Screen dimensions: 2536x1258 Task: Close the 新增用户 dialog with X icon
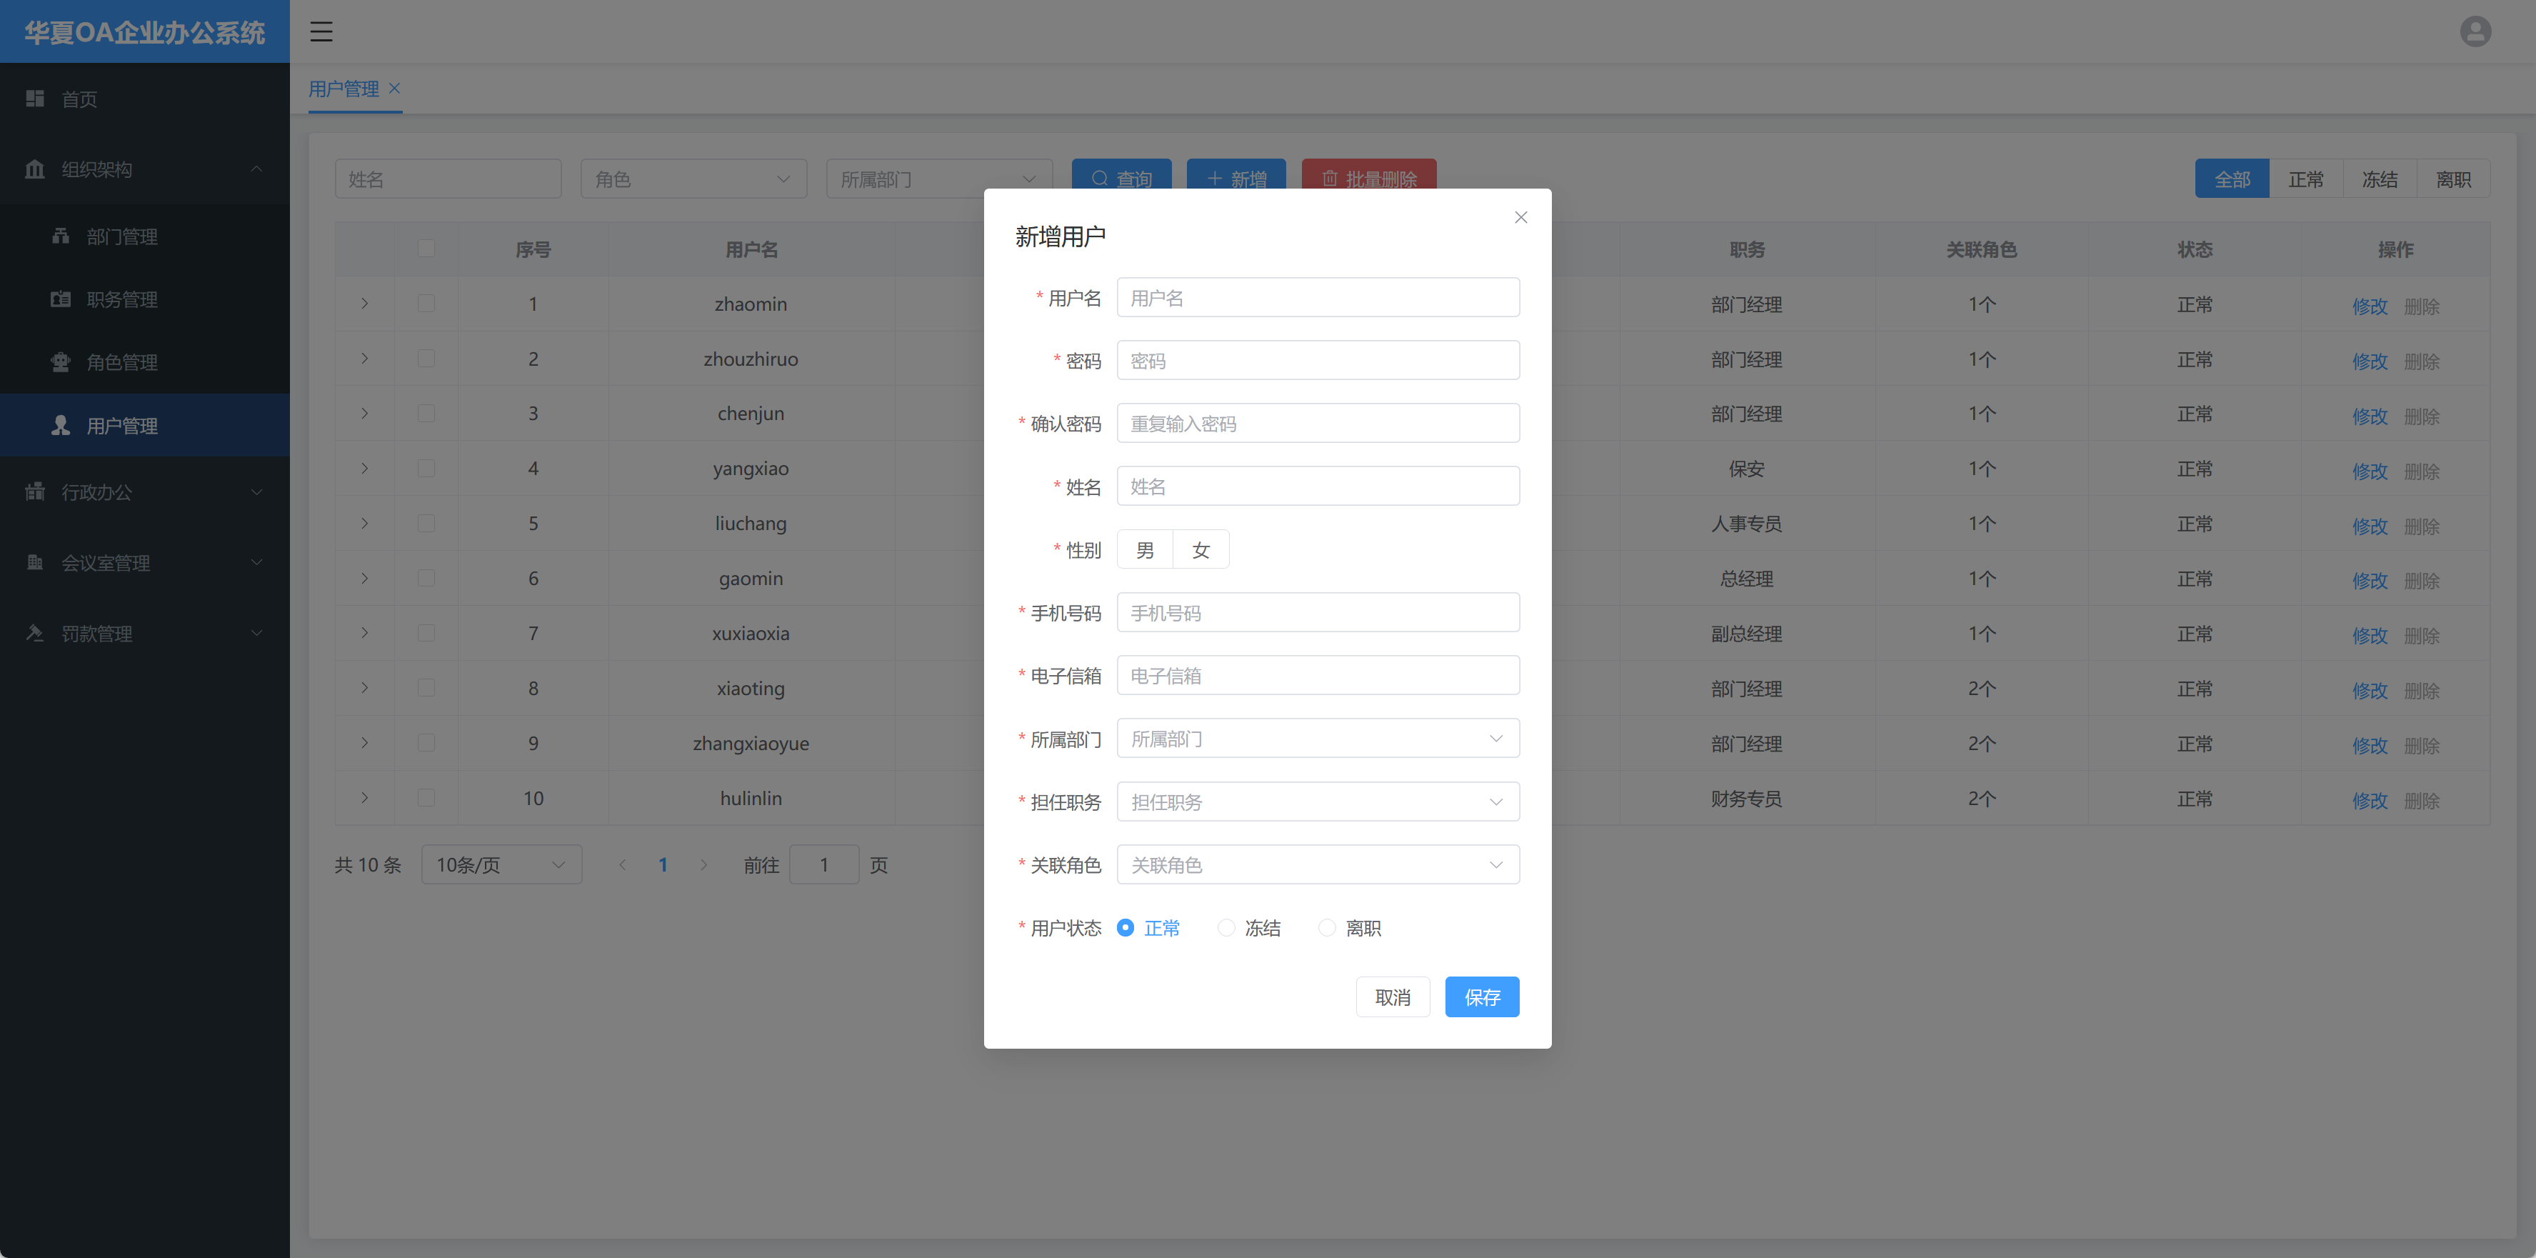[x=1520, y=216]
